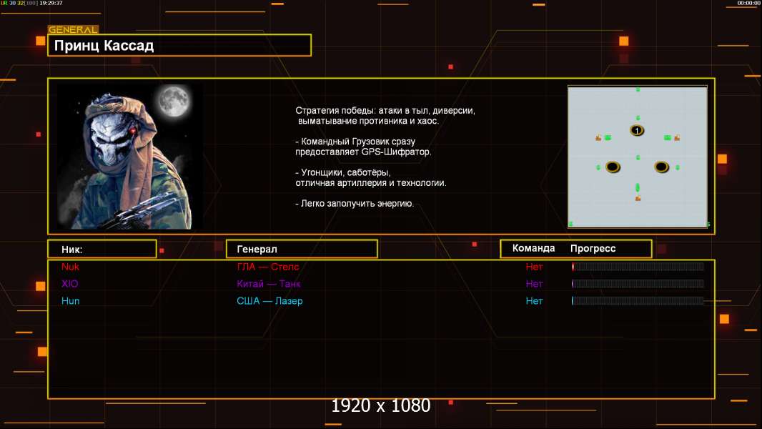Click the 'Принц Кассад' title box
This screenshot has width=762, height=429.
point(179,45)
